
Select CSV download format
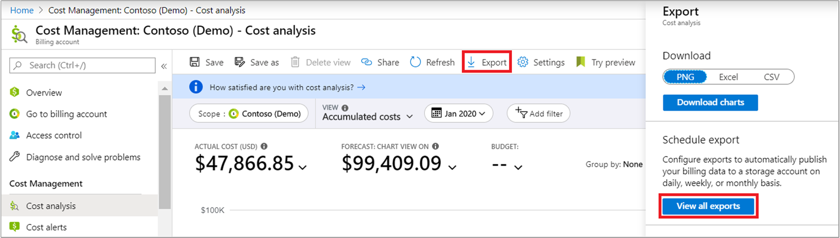(771, 77)
